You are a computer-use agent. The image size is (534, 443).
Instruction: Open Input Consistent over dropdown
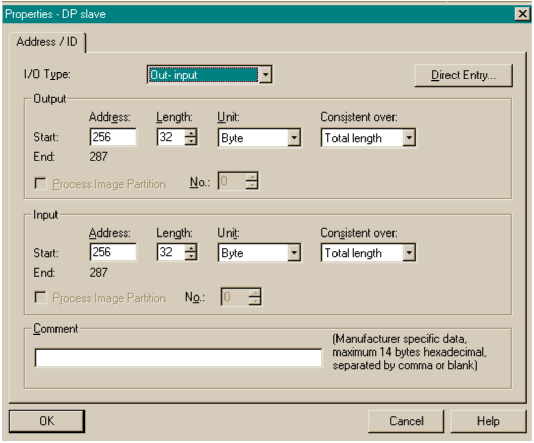coord(409,253)
